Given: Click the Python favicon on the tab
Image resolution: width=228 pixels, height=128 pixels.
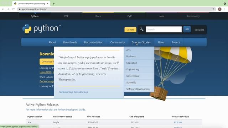Looking at the screenshot, I should (x=15, y=4).
